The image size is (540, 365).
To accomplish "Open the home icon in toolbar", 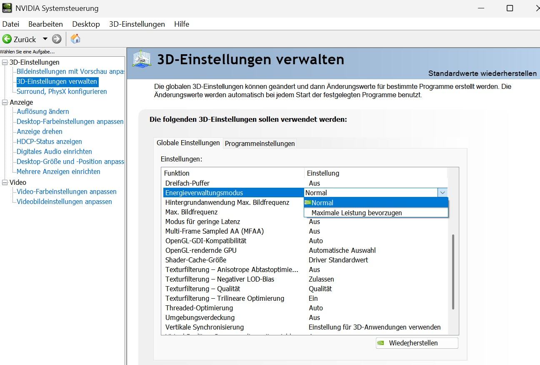I will pyautogui.click(x=75, y=39).
